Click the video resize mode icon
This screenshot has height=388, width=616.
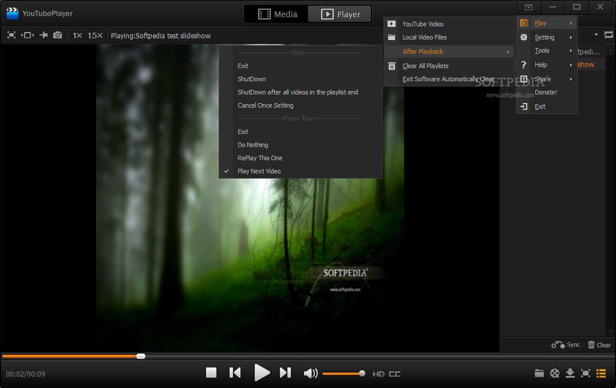(x=27, y=35)
